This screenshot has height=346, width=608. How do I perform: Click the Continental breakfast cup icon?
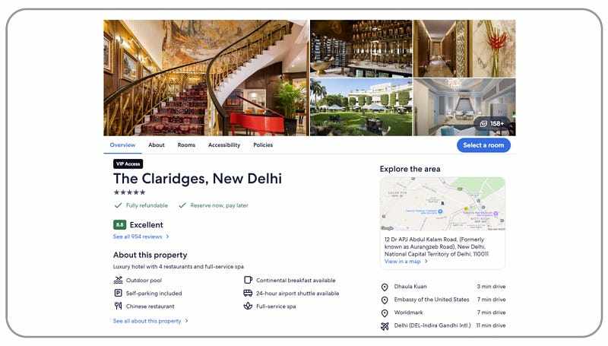click(x=249, y=280)
